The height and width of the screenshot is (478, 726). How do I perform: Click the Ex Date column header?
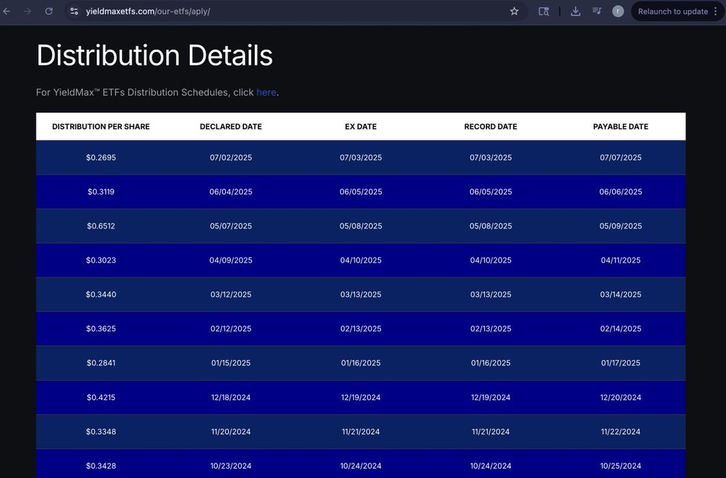pos(361,126)
